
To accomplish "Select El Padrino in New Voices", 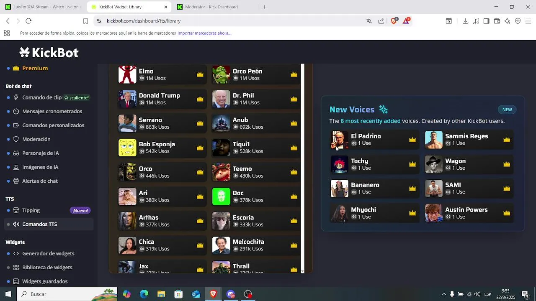I will point(374,140).
